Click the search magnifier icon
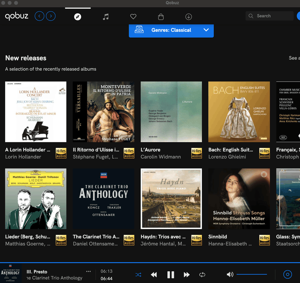 pyautogui.click(x=251, y=16)
